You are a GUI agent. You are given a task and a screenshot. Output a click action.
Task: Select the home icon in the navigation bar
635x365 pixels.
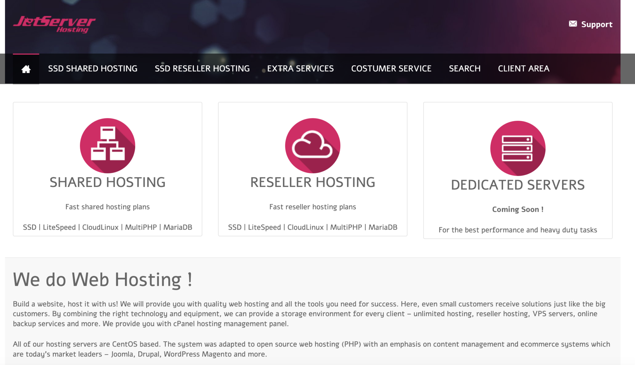tap(25, 68)
